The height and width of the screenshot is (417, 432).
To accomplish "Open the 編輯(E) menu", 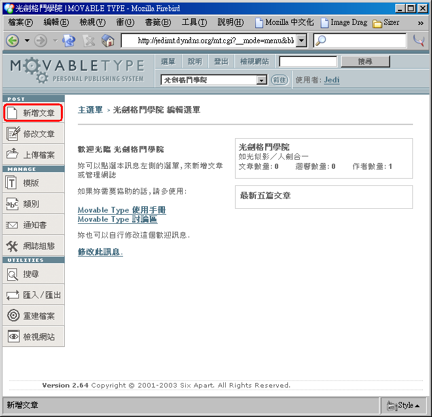I will coord(56,22).
